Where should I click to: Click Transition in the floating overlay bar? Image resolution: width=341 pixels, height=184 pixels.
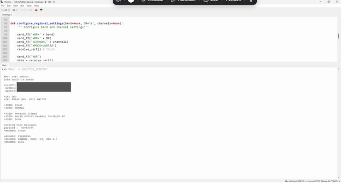(x=183, y=1)
